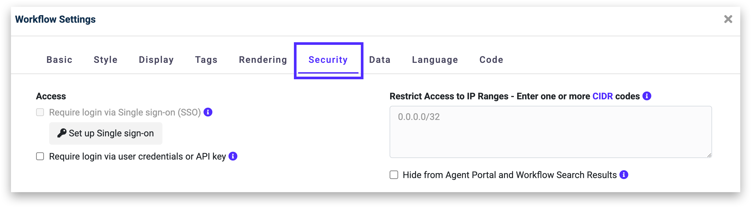Switch to the Data tab
The height and width of the screenshot is (207, 751).
pyautogui.click(x=380, y=60)
